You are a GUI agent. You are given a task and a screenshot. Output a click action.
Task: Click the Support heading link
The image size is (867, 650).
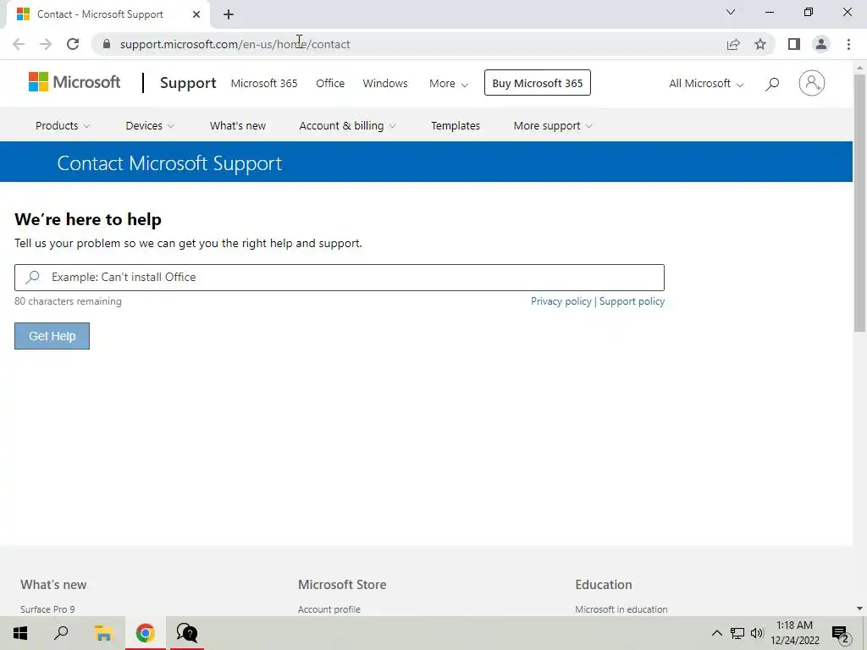188,83
